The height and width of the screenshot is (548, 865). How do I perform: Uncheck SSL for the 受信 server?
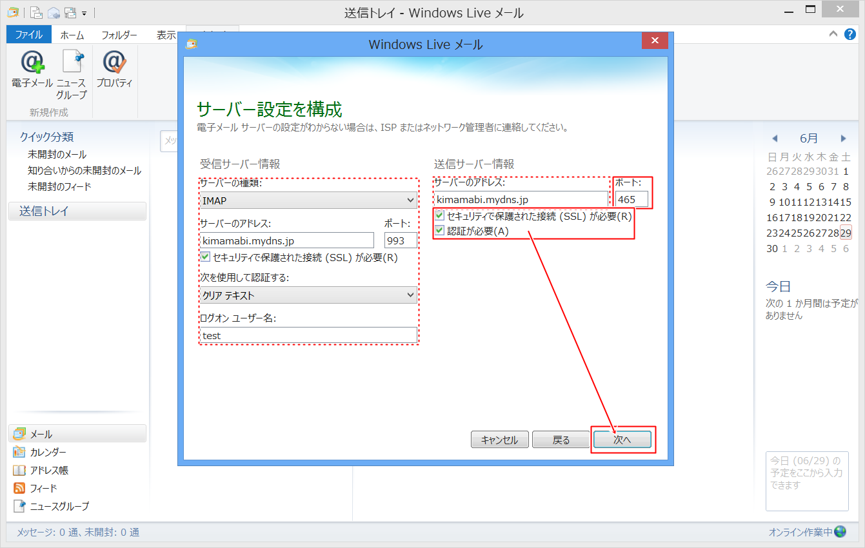coord(205,257)
